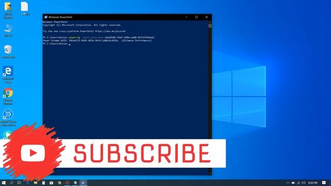The width and height of the screenshot is (331, 186).
Task: Open the user folder desktop icon
Action: coord(8,10)
